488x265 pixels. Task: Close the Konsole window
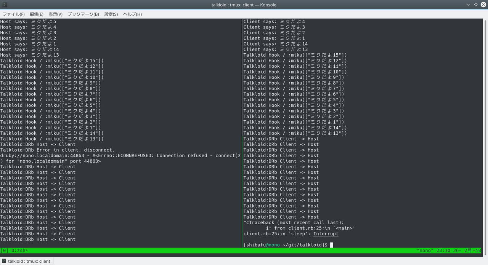point(483,5)
